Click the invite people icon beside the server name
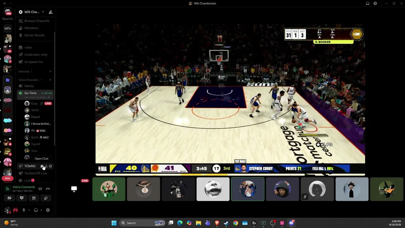Screen dimensions: 405x228 click(51, 12)
